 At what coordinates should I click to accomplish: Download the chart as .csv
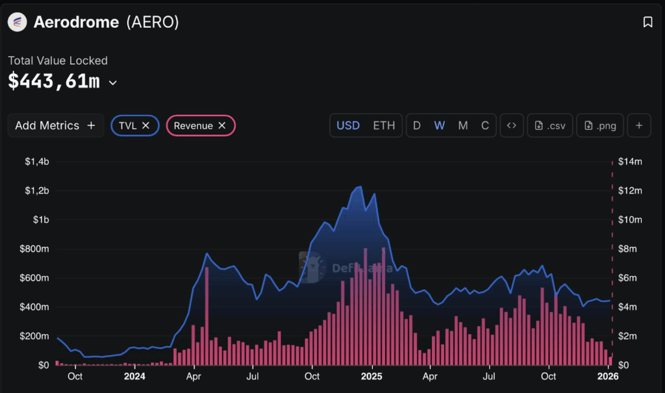click(x=549, y=125)
